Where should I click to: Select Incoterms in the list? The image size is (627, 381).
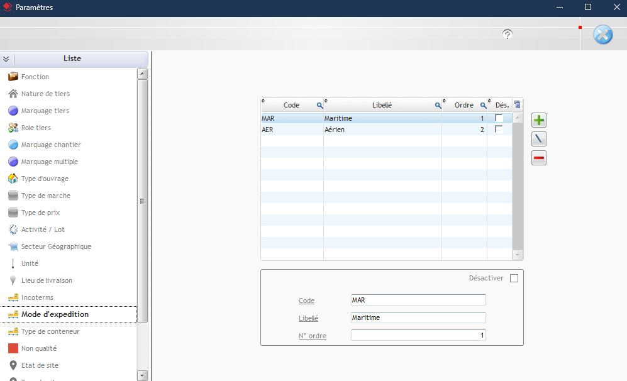(37, 297)
